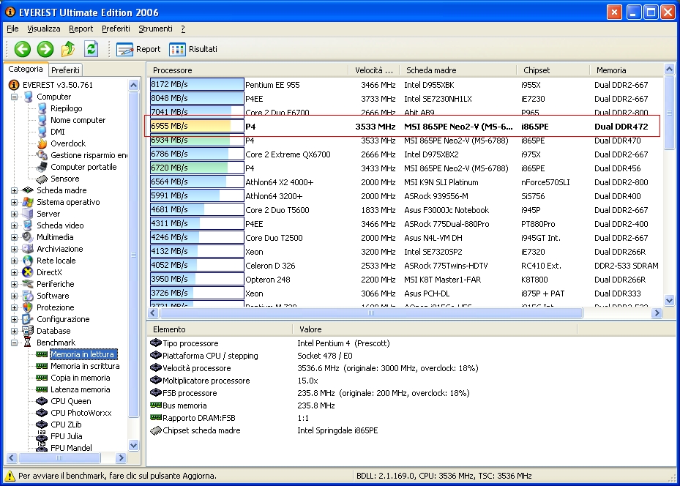Sort by the Processore column header
The image size is (680, 486).
[x=247, y=70]
